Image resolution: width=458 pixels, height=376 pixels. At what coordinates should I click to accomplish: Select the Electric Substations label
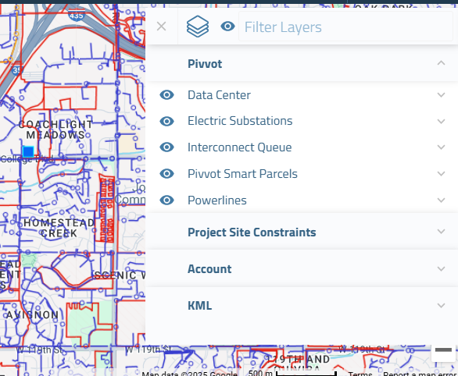(240, 121)
